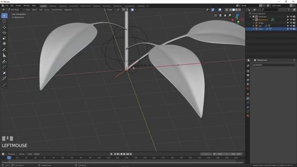Hide the Collection in the viewport
The width and height of the screenshot is (297, 167).
[x=291, y=17]
